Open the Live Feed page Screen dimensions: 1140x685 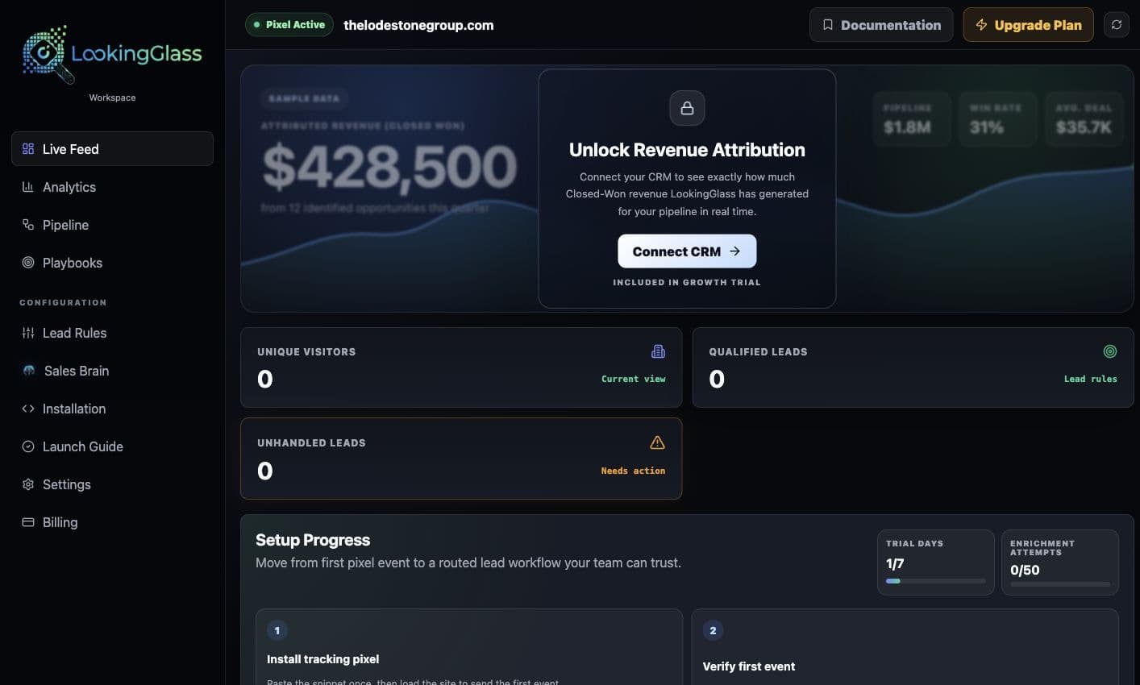pos(112,149)
